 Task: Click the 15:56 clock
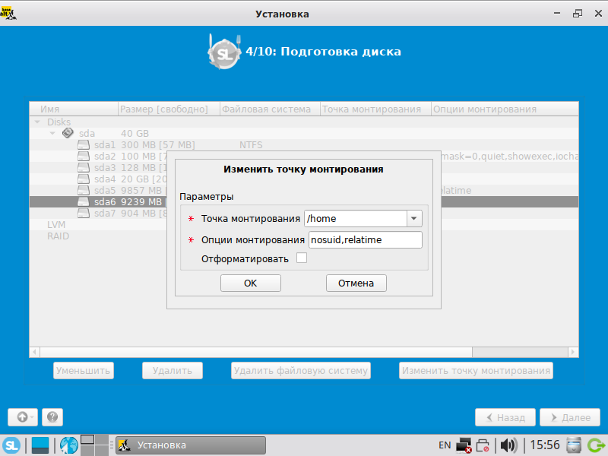545,445
